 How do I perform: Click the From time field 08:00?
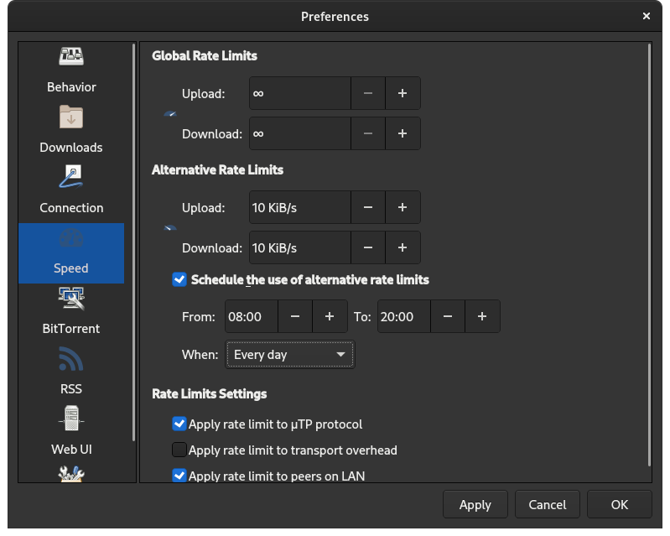point(252,316)
